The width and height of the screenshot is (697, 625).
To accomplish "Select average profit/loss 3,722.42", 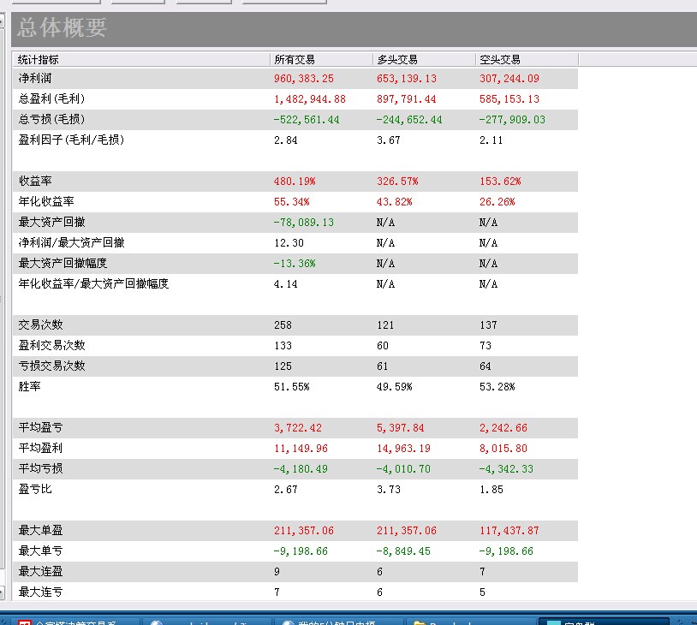I will pyautogui.click(x=298, y=427).
